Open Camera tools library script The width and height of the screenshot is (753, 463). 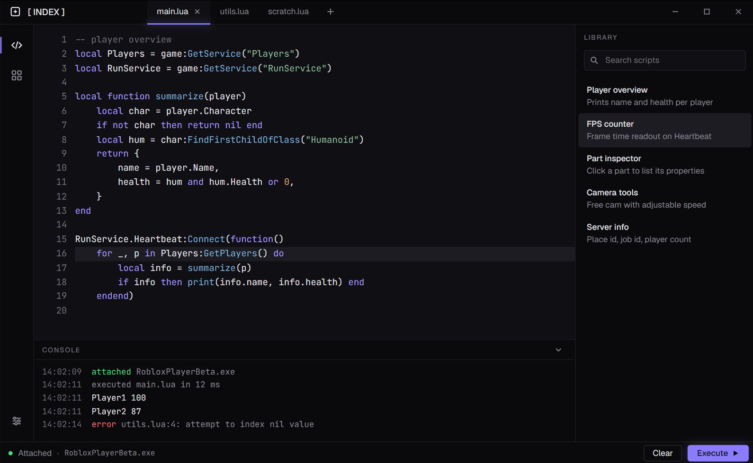pos(665,199)
